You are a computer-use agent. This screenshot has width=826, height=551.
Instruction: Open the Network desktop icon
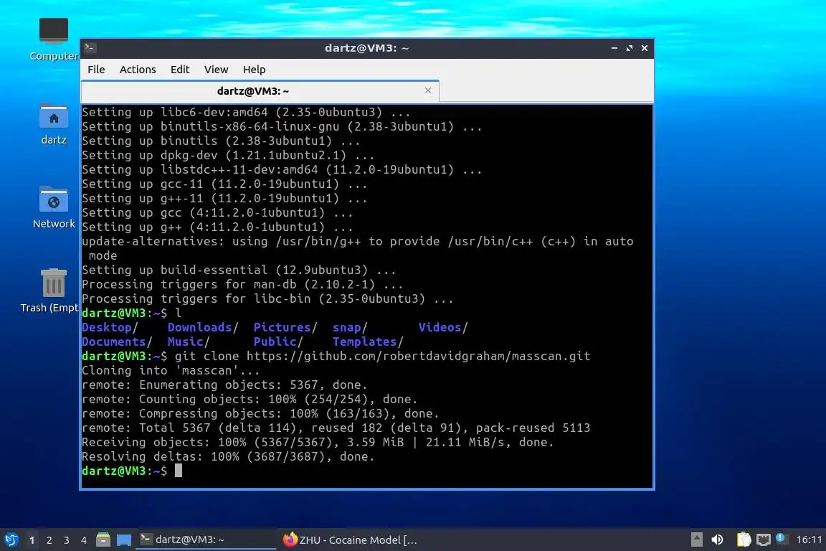tap(53, 207)
